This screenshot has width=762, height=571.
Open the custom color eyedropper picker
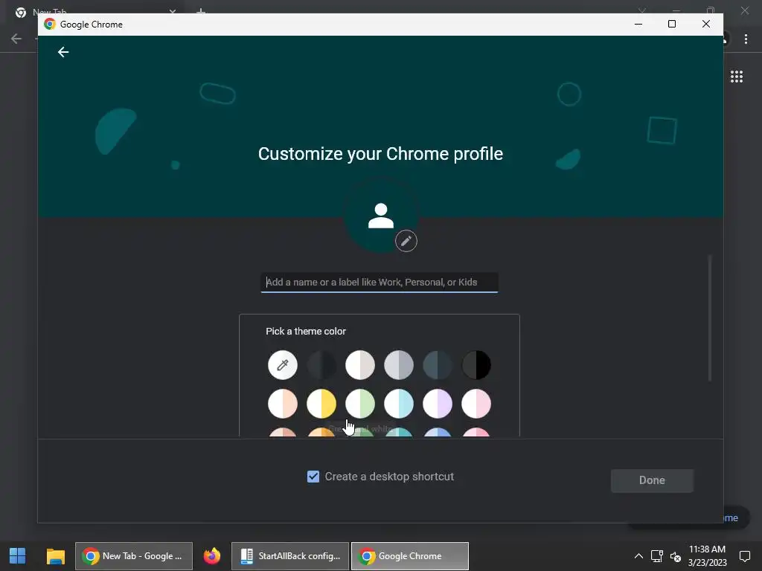(x=282, y=364)
